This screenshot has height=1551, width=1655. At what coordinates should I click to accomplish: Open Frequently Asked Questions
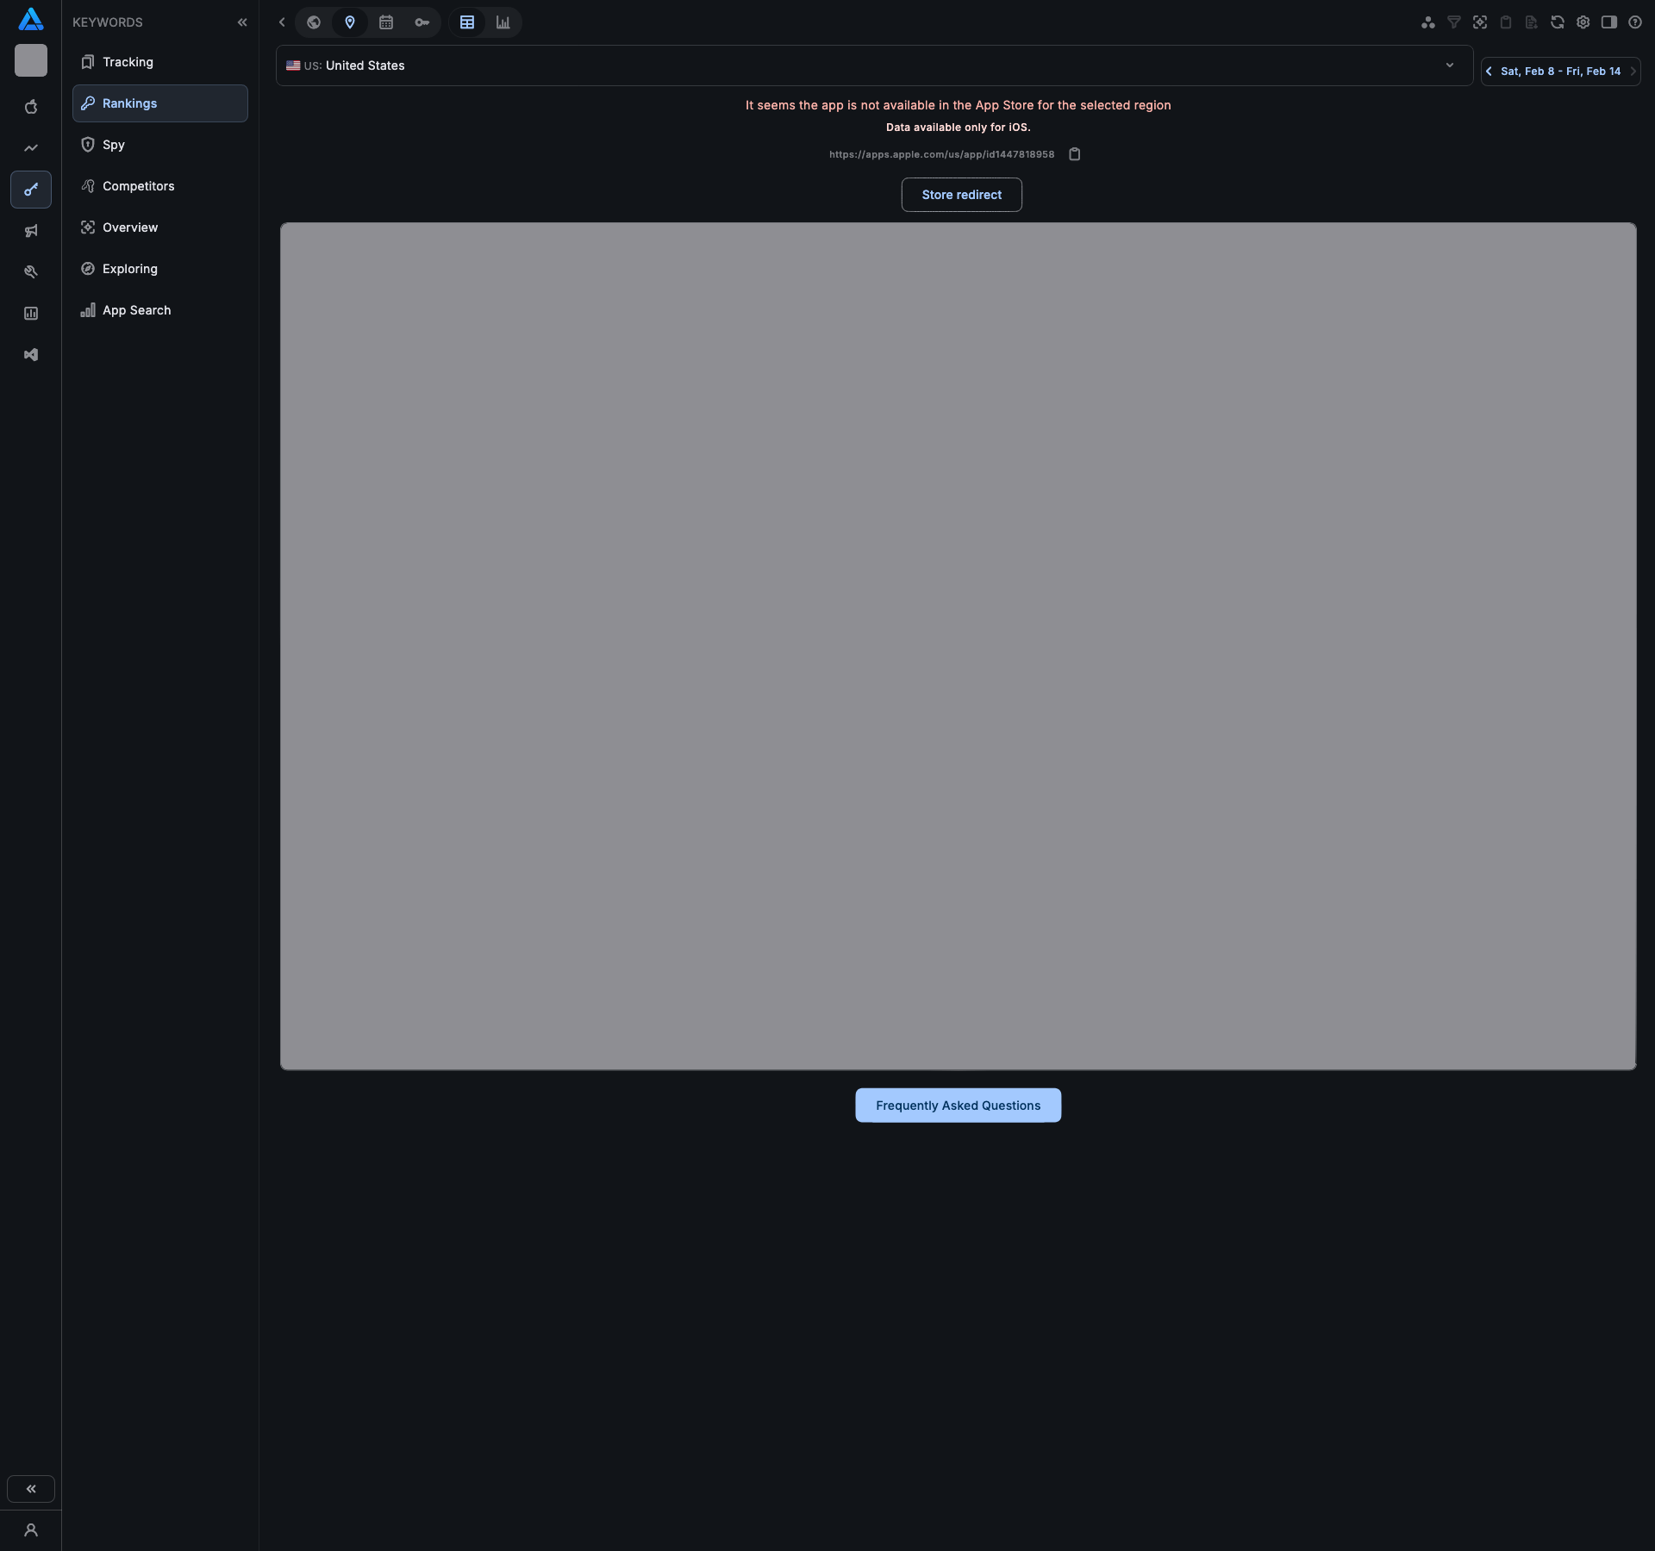(x=958, y=1106)
